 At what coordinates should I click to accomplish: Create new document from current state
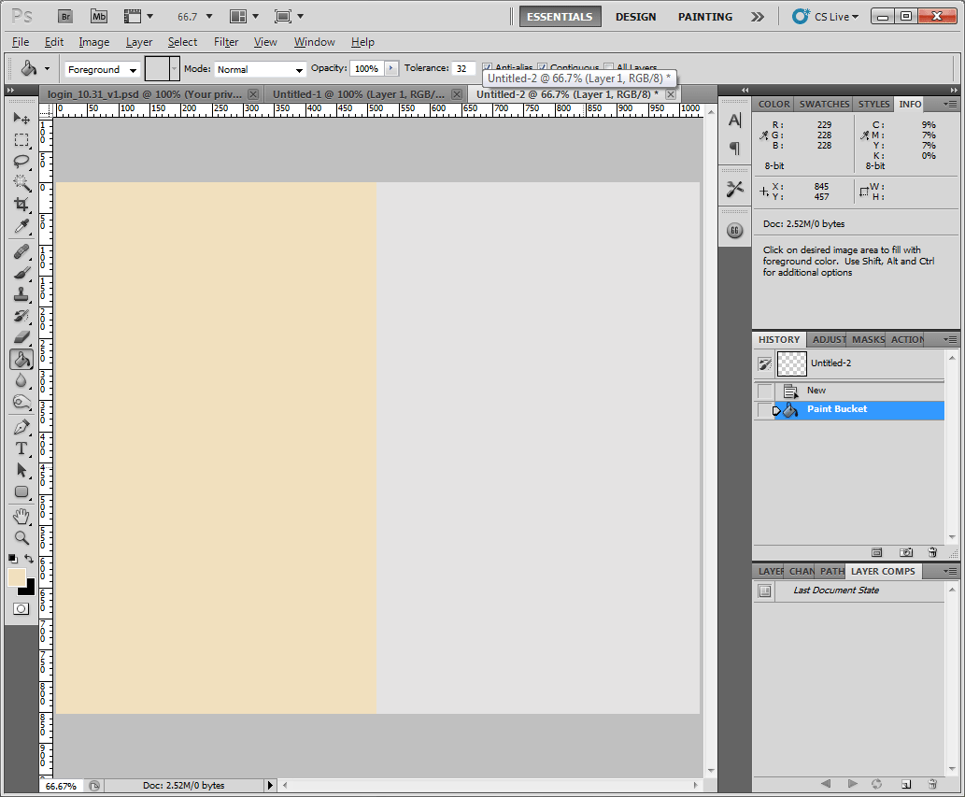pyautogui.click(x=877, y=552)
